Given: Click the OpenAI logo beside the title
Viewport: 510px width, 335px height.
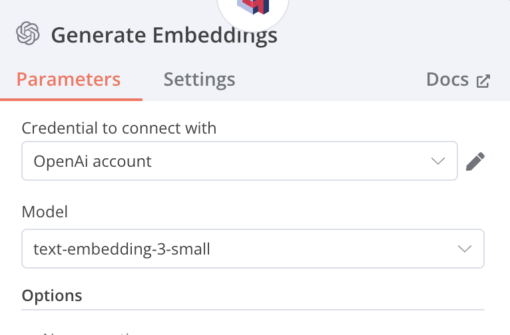Looking at the screenshot, I should [29, 34].
